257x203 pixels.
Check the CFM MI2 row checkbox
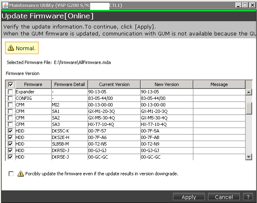pos(10,105)
